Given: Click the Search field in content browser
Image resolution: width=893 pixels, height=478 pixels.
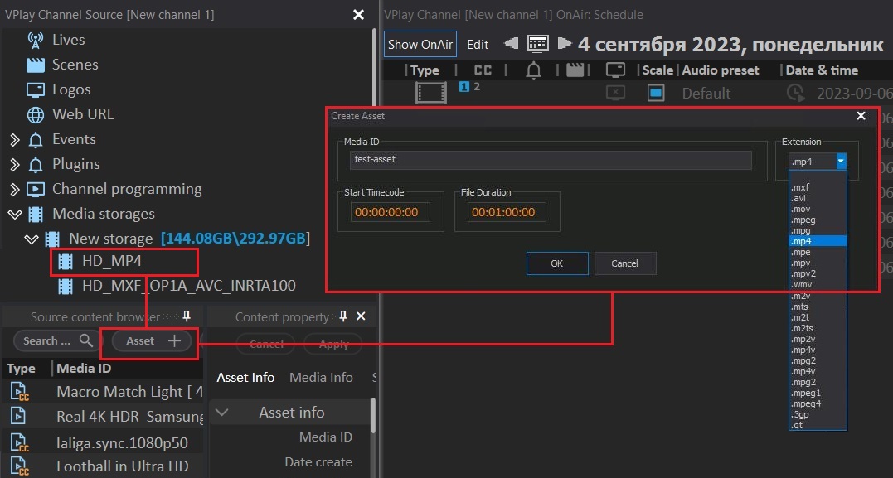Looking at the screenshot, I should tap(57, 340).
